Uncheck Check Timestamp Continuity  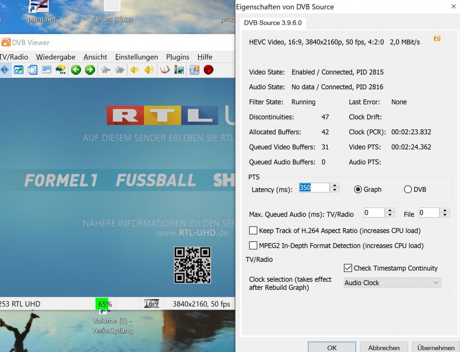348,268
